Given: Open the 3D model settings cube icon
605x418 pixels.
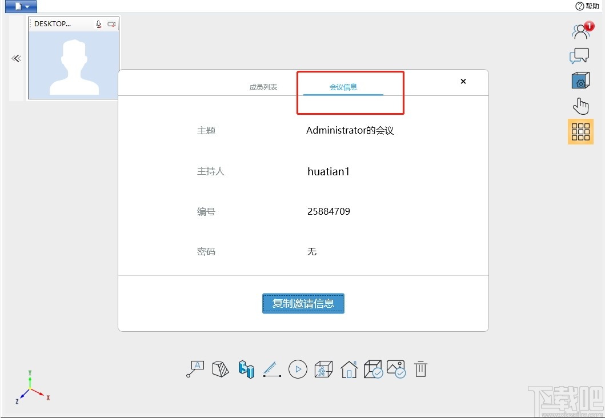Looking at the screenshot, I should tap(580, 81).
